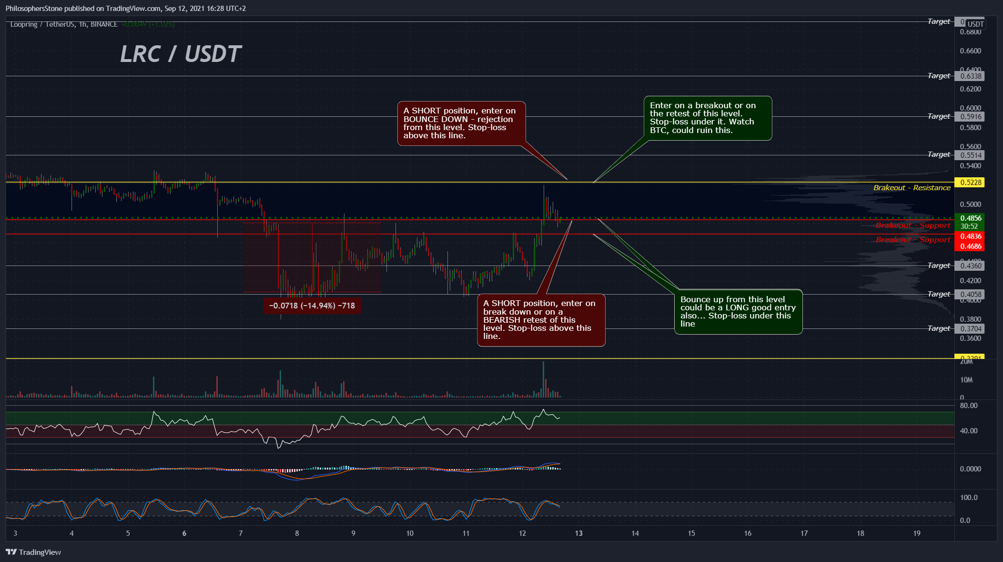The height and width of the screenshot is (562, 1003).
Task: Click the 0.5800 price scale value
Action: pos(971,128)
